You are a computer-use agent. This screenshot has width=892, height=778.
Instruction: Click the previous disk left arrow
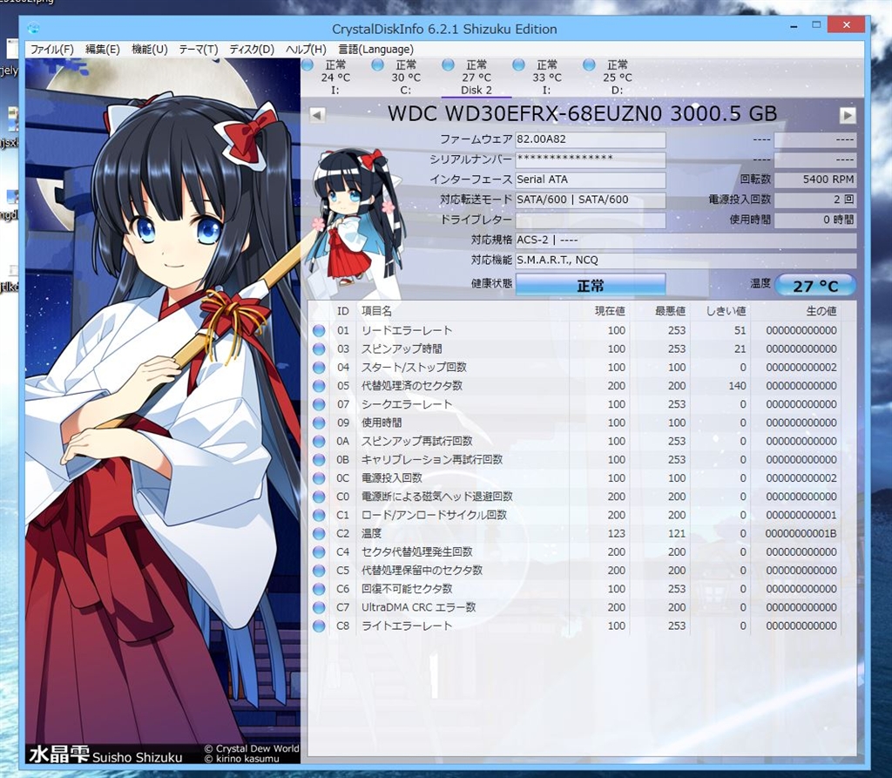[317, 115]
